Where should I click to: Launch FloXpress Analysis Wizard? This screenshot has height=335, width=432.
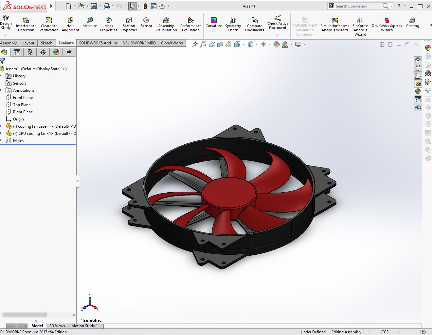[x=360, y=26]
